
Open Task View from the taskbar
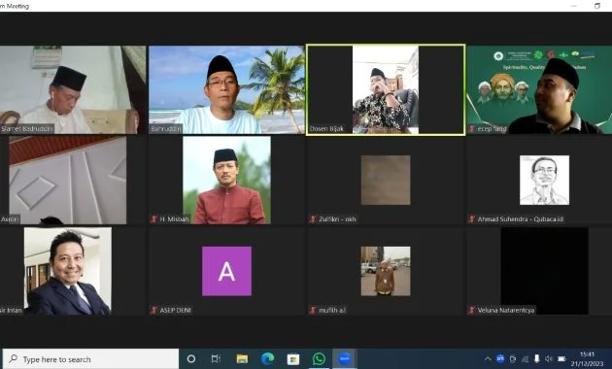[216, 359]
